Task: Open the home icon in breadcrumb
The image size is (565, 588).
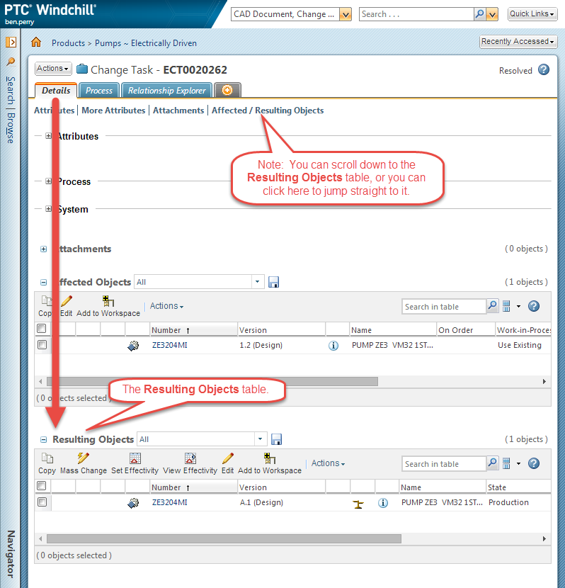Action: [x=36, y=42]
